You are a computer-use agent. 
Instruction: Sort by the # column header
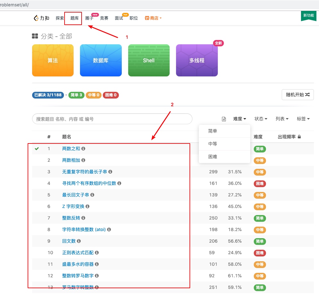[49, 137]
